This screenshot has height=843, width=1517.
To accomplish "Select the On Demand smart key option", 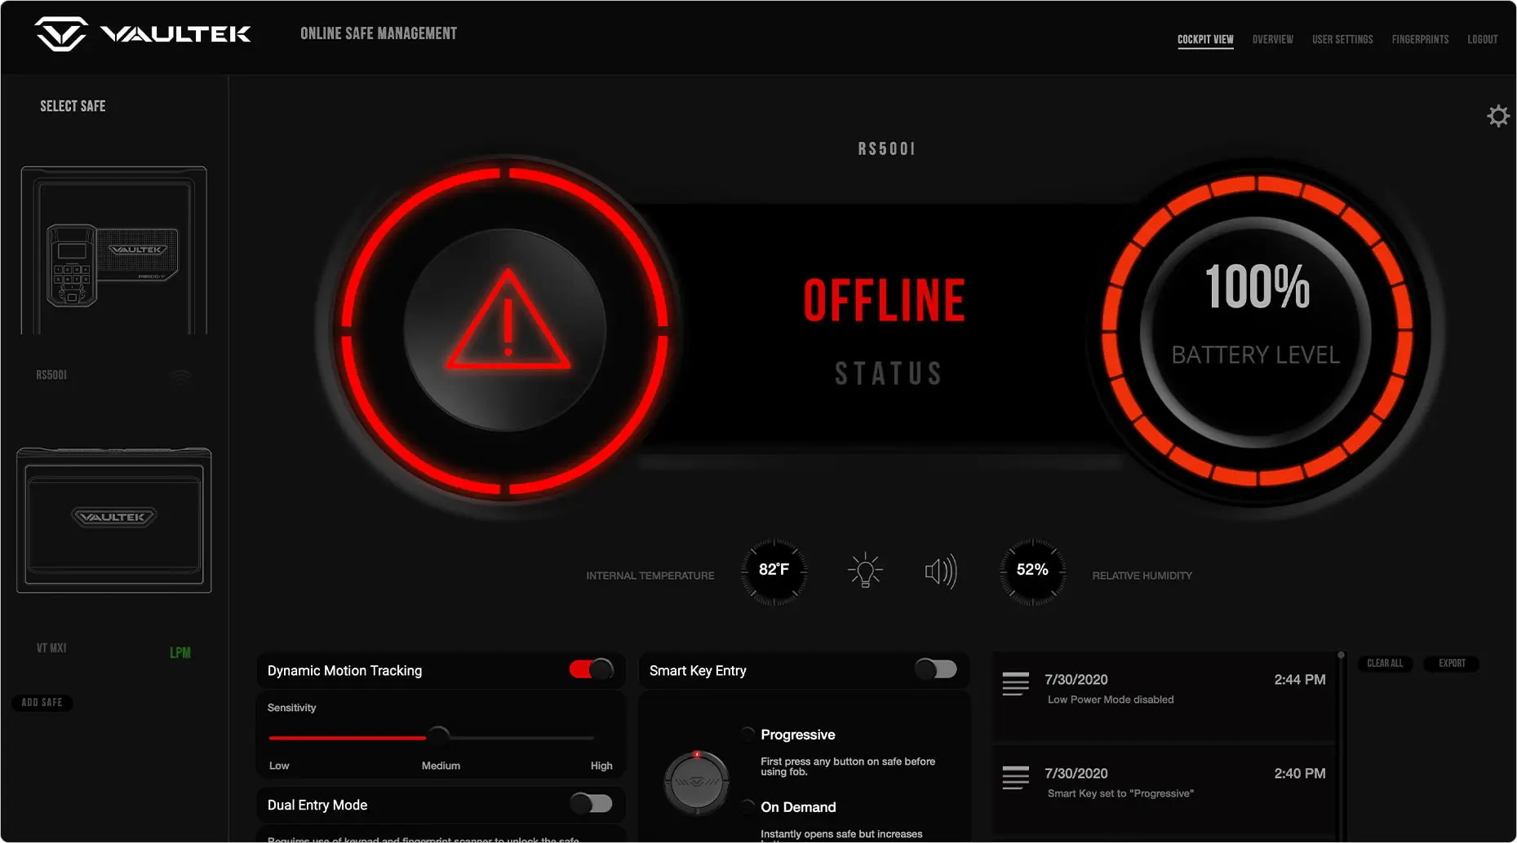I will (747, 807).
